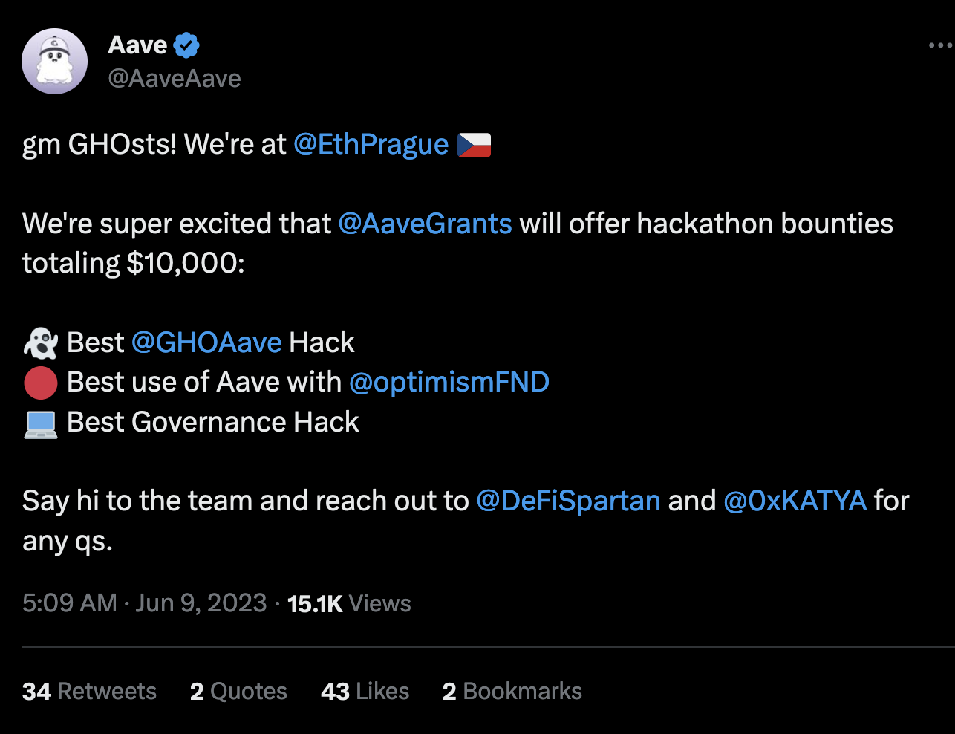The height and width of the screenshot is (734, 955).
Task: Open the Aave ghost profile avatar
Action: click(55, 62)
